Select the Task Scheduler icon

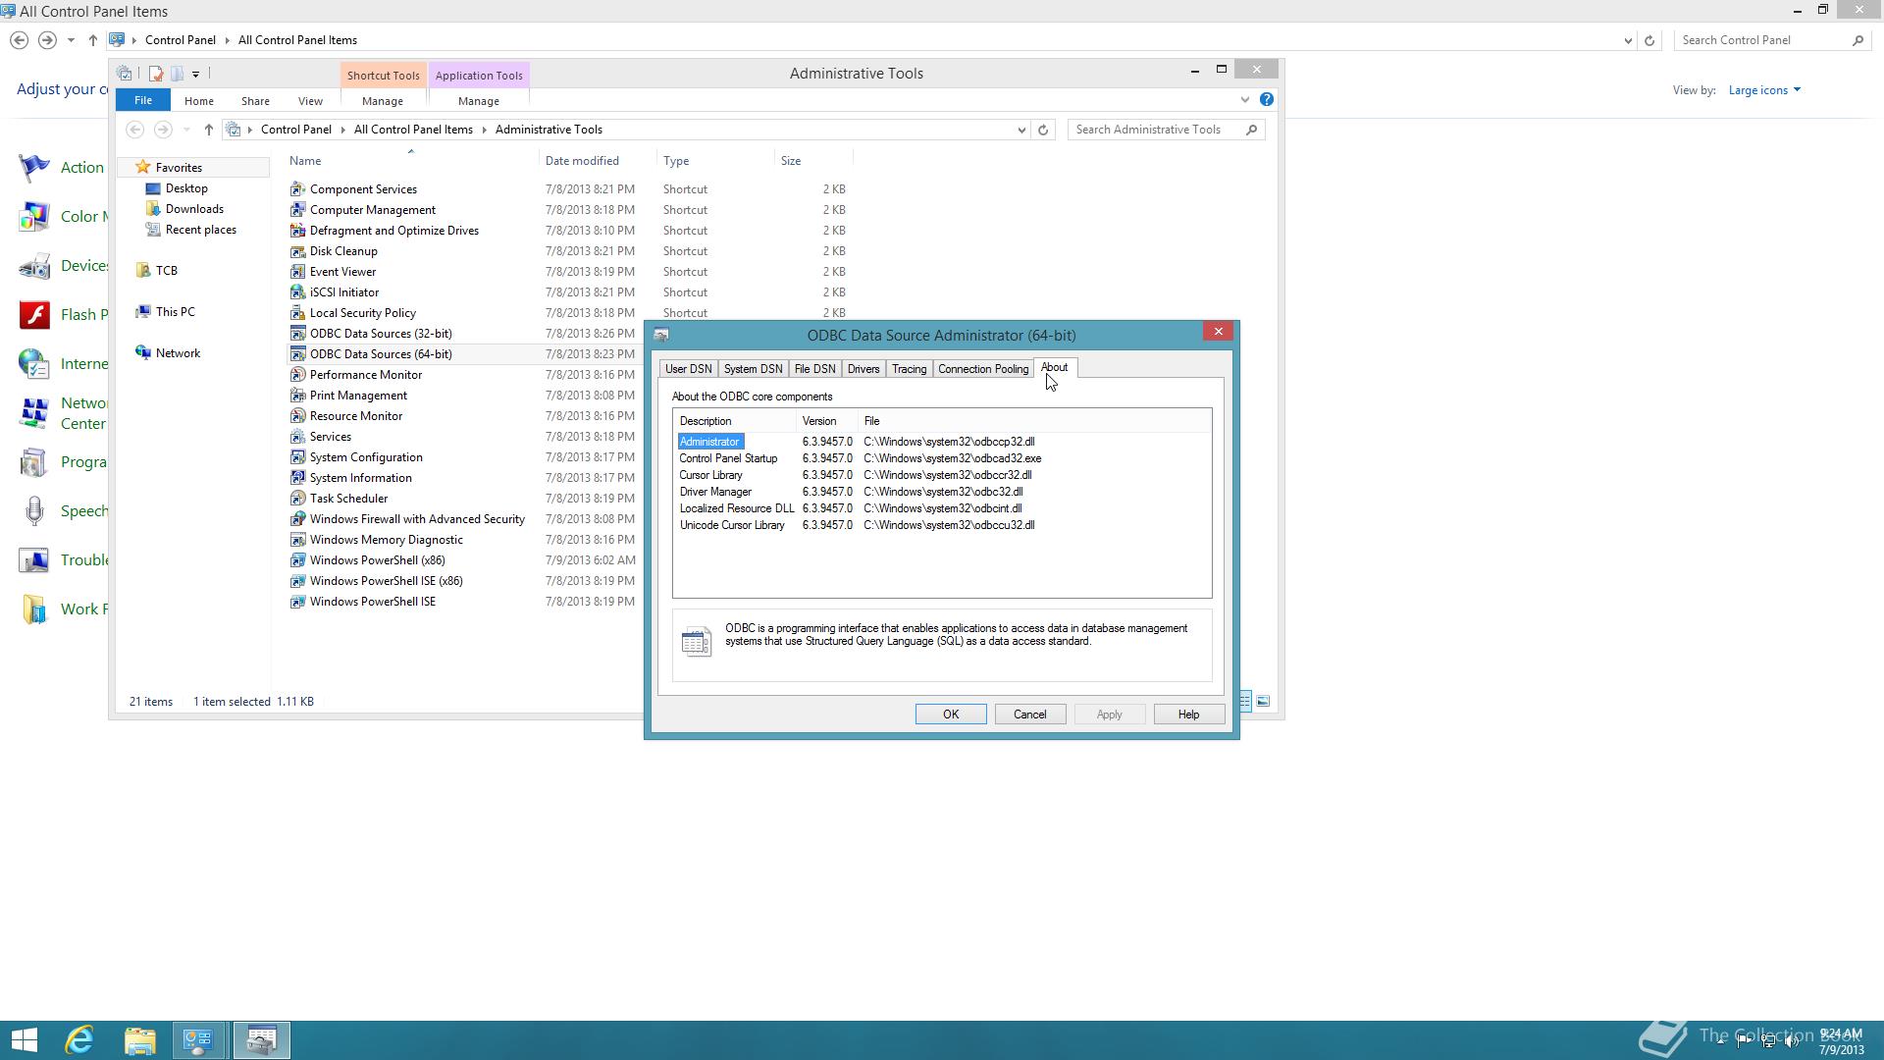[x=298, y=499]
